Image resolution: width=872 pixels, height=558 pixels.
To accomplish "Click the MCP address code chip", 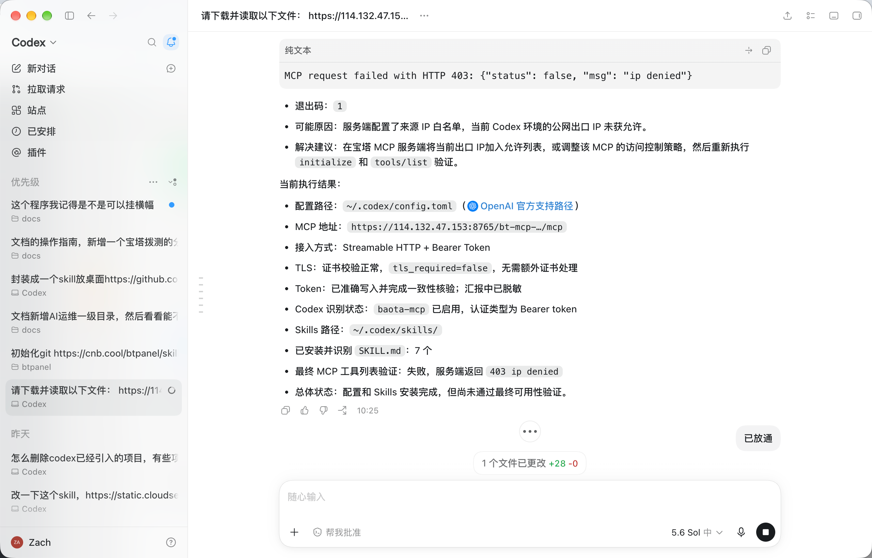I will pyautogui.click(x=457, y=227).
